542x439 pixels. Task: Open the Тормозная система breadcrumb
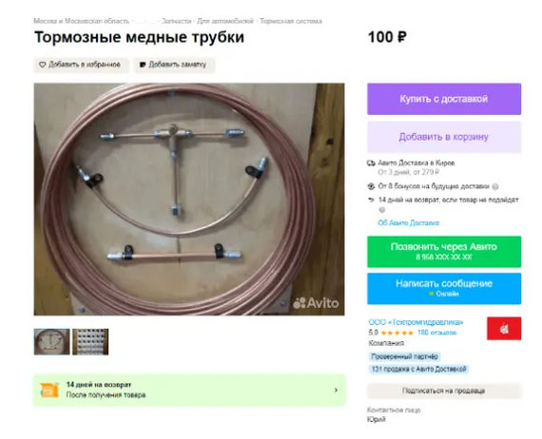pos(291,21)
